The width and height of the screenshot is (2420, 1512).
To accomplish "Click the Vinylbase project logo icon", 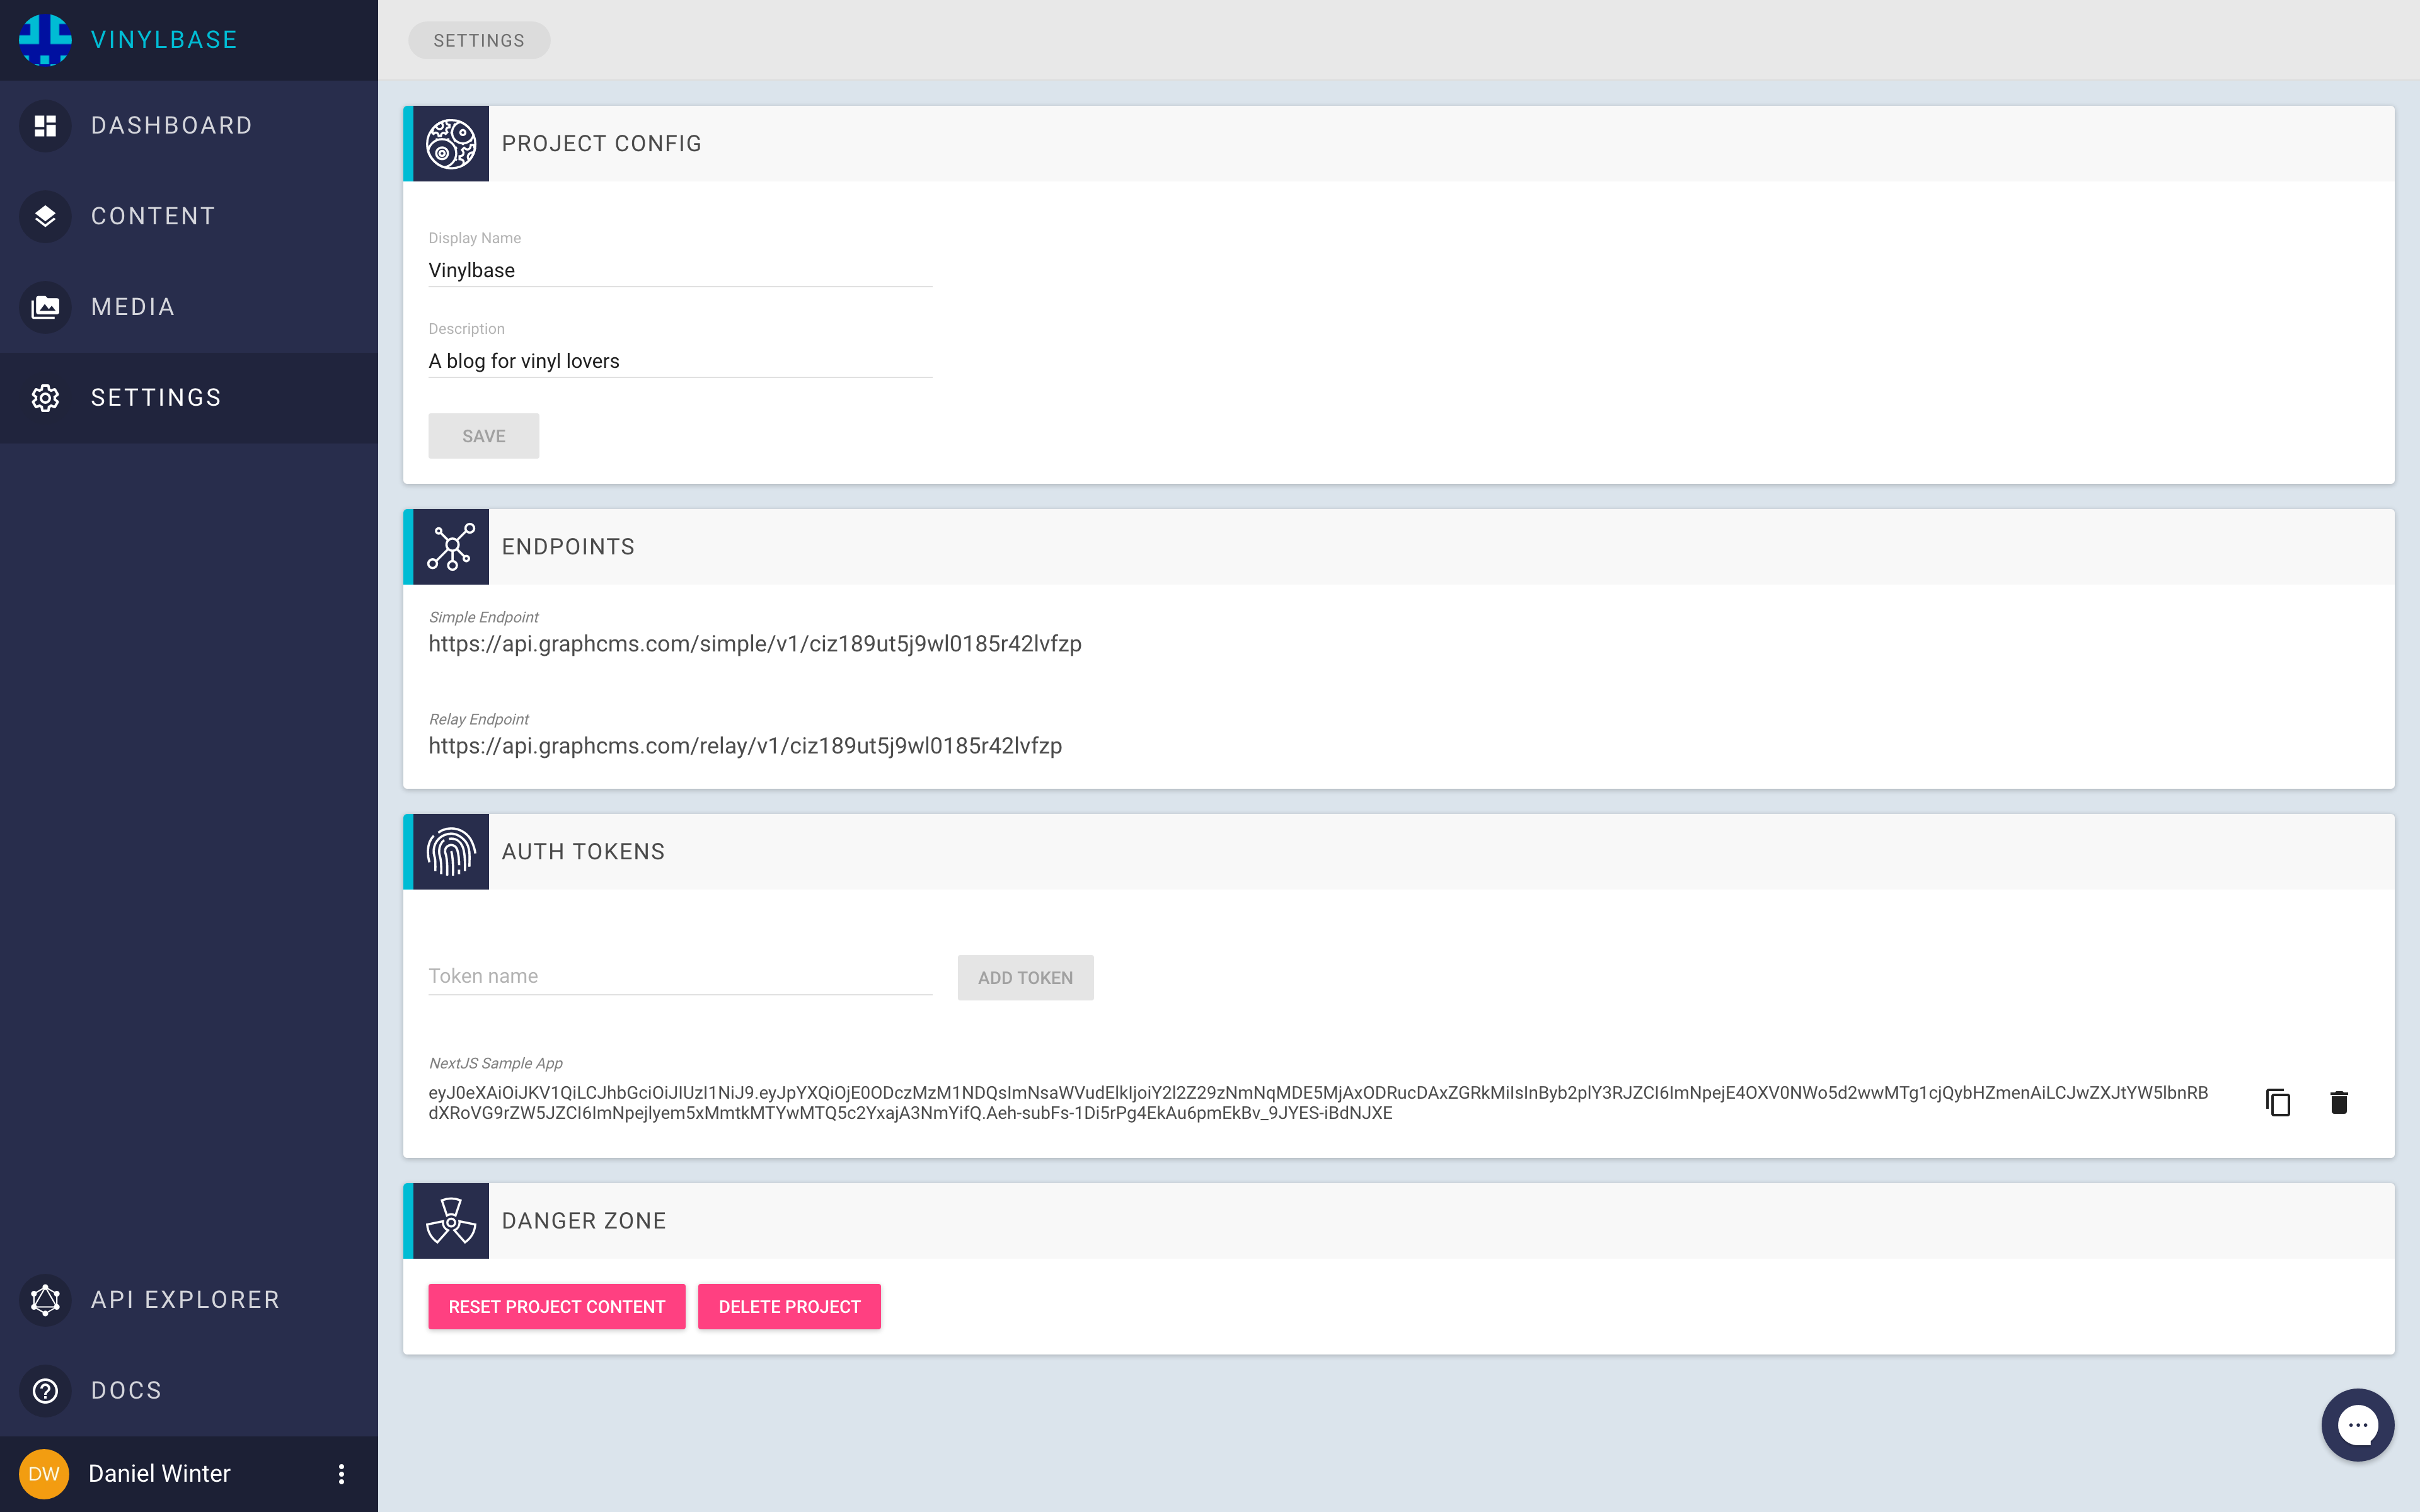I will tap(45, 39).
